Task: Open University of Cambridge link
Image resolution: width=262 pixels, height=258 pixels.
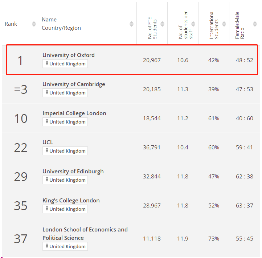Action: [x=74, y=84]
